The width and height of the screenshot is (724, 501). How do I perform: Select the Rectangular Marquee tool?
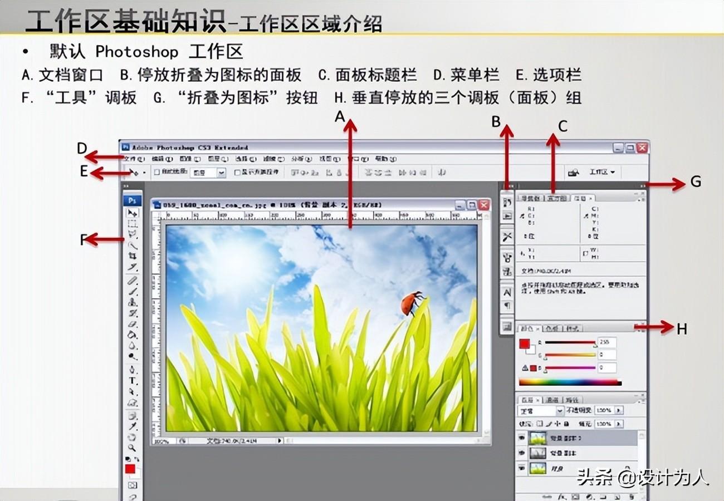coord(133,224)
